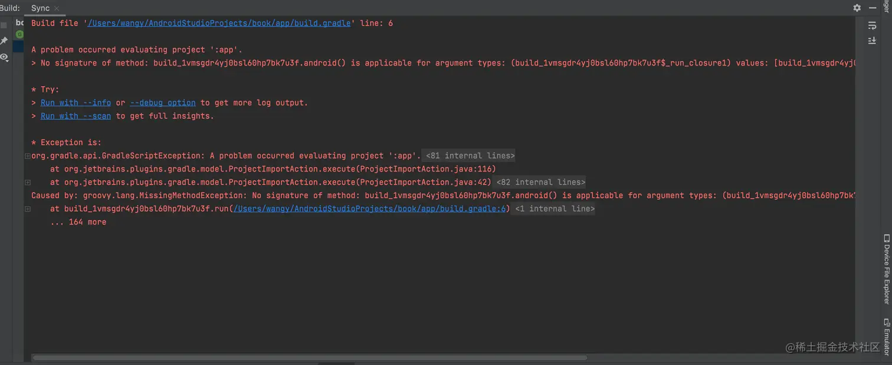The image size is (892, 365).
Task: Click 'A problem occurred evaluating project' line below Build file
Action: pos(137,50)
